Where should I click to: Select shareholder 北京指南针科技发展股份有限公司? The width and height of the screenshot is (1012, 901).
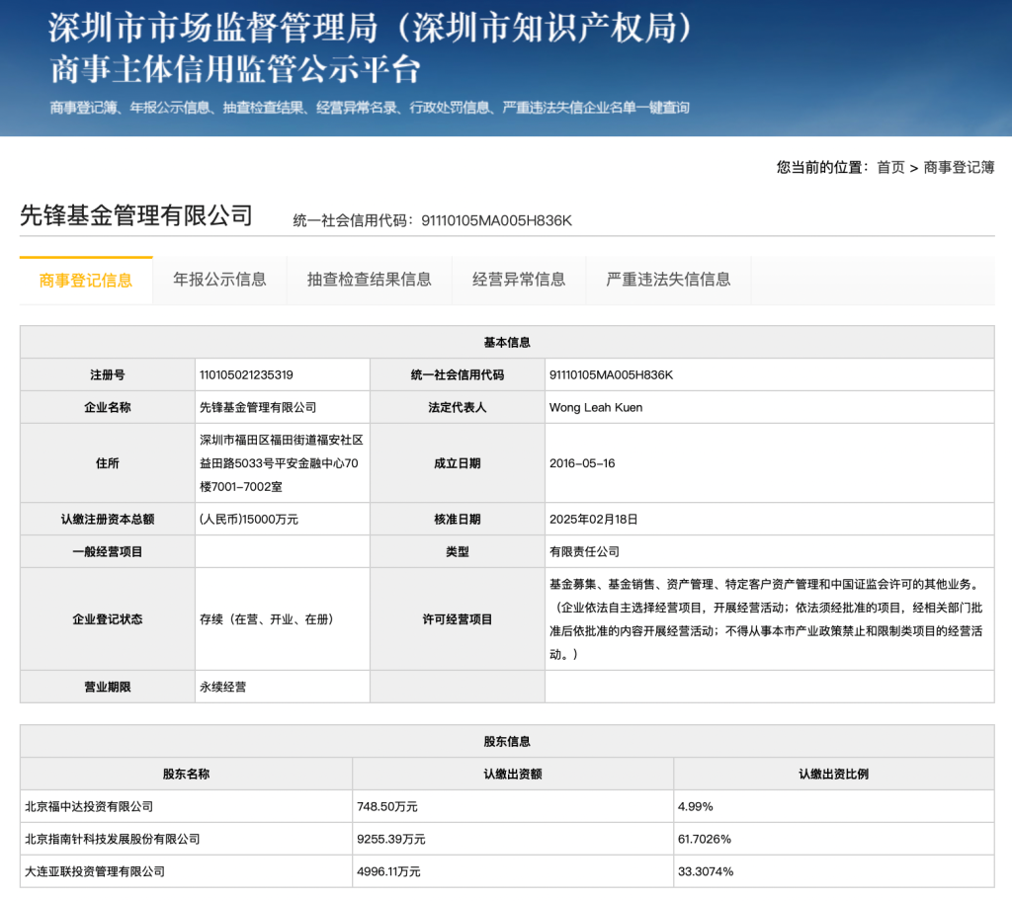tap(112, 839)
